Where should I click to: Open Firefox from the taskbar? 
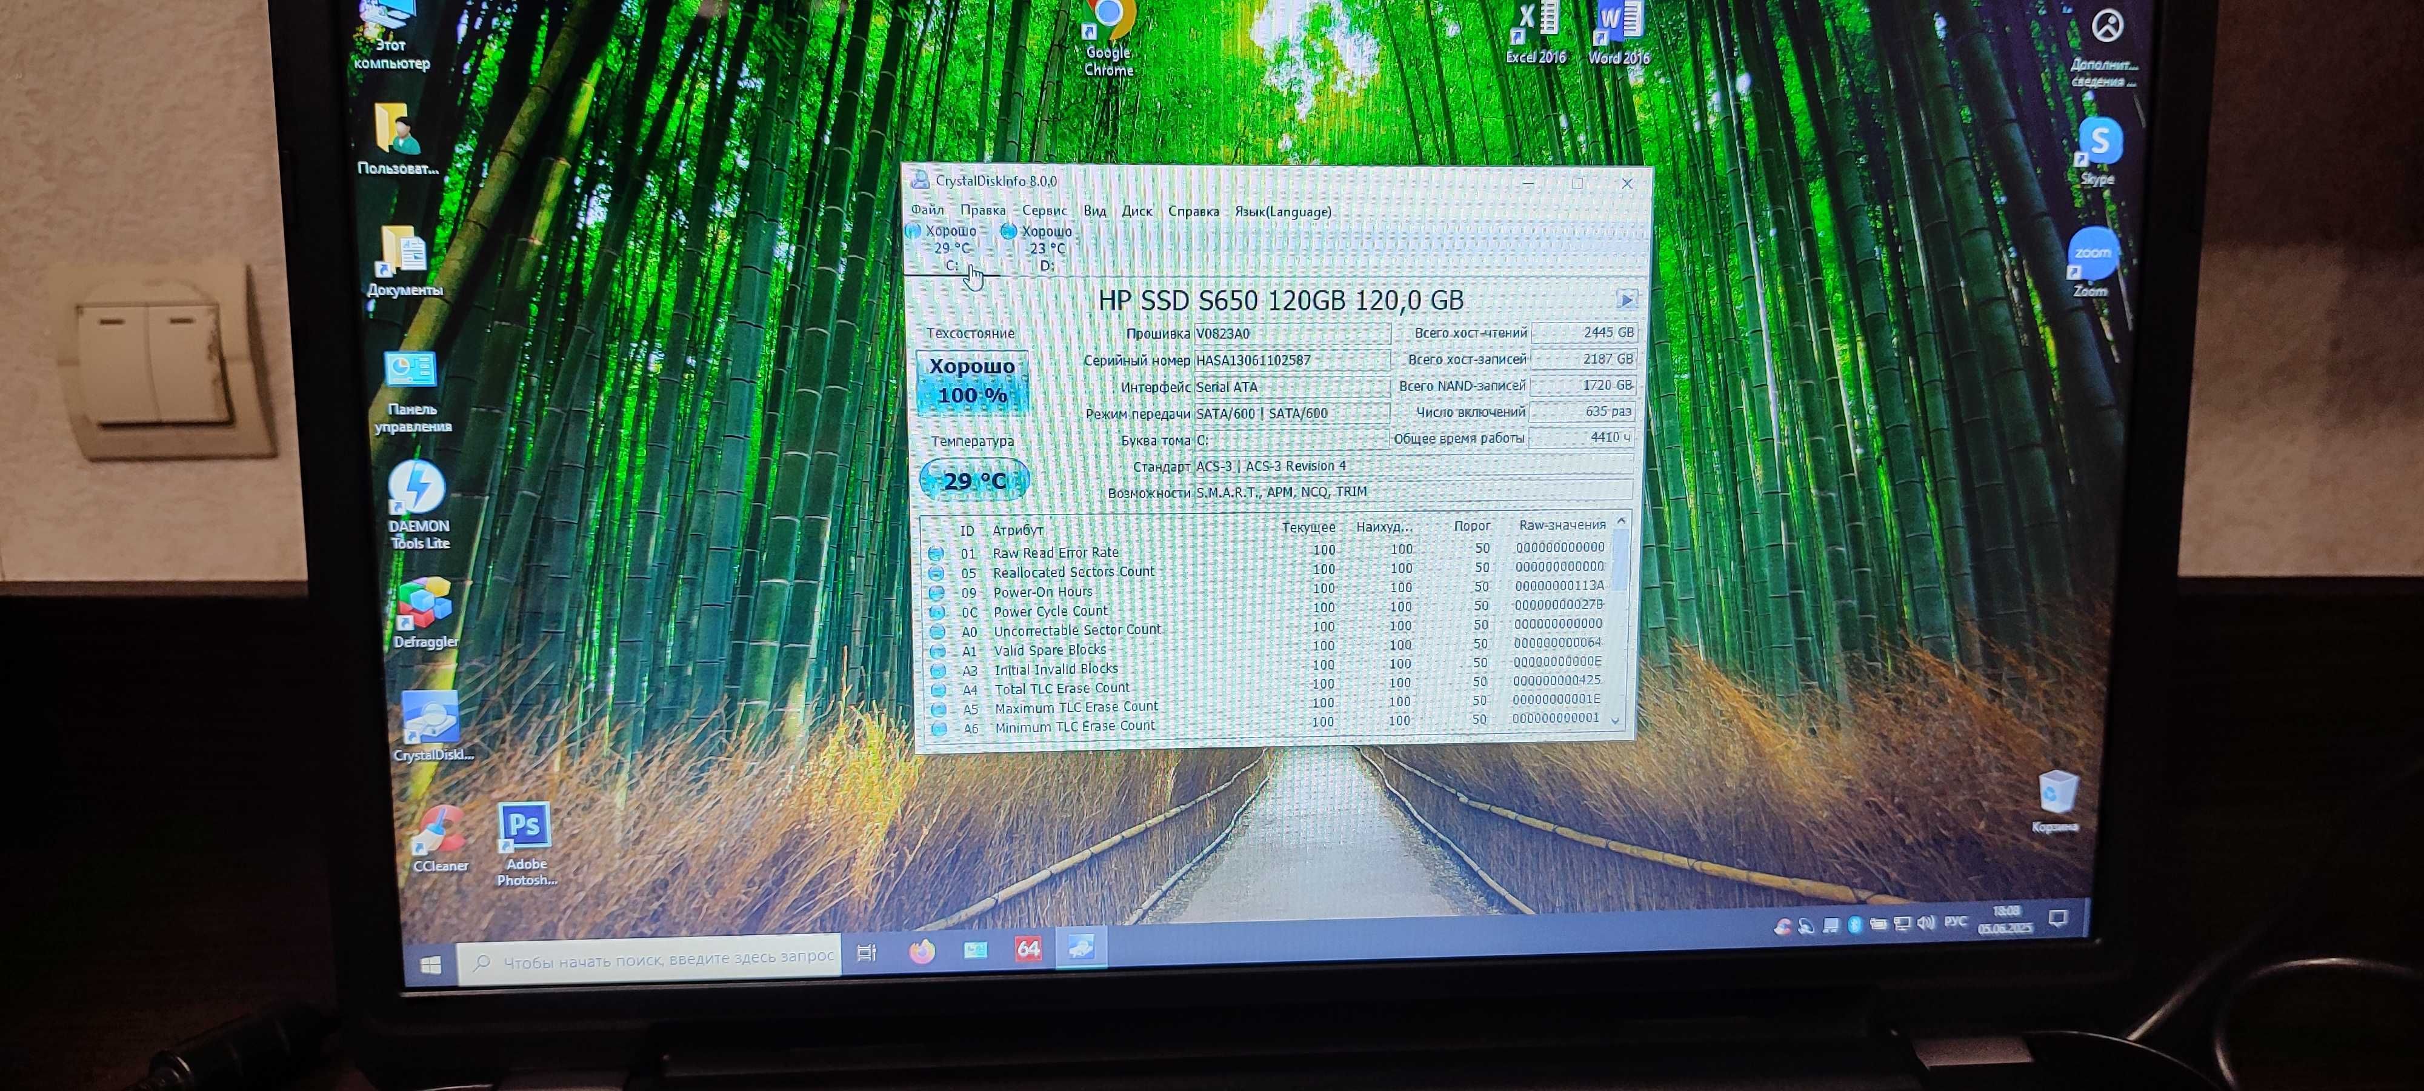pos(922,952)
